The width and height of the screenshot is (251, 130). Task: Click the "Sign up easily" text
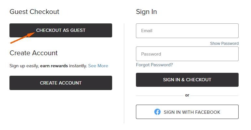click(x=24, y=66)
